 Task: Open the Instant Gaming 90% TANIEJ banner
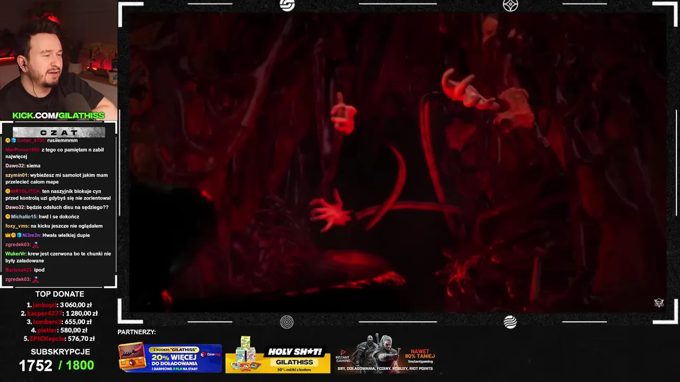(x=385, y=354)
